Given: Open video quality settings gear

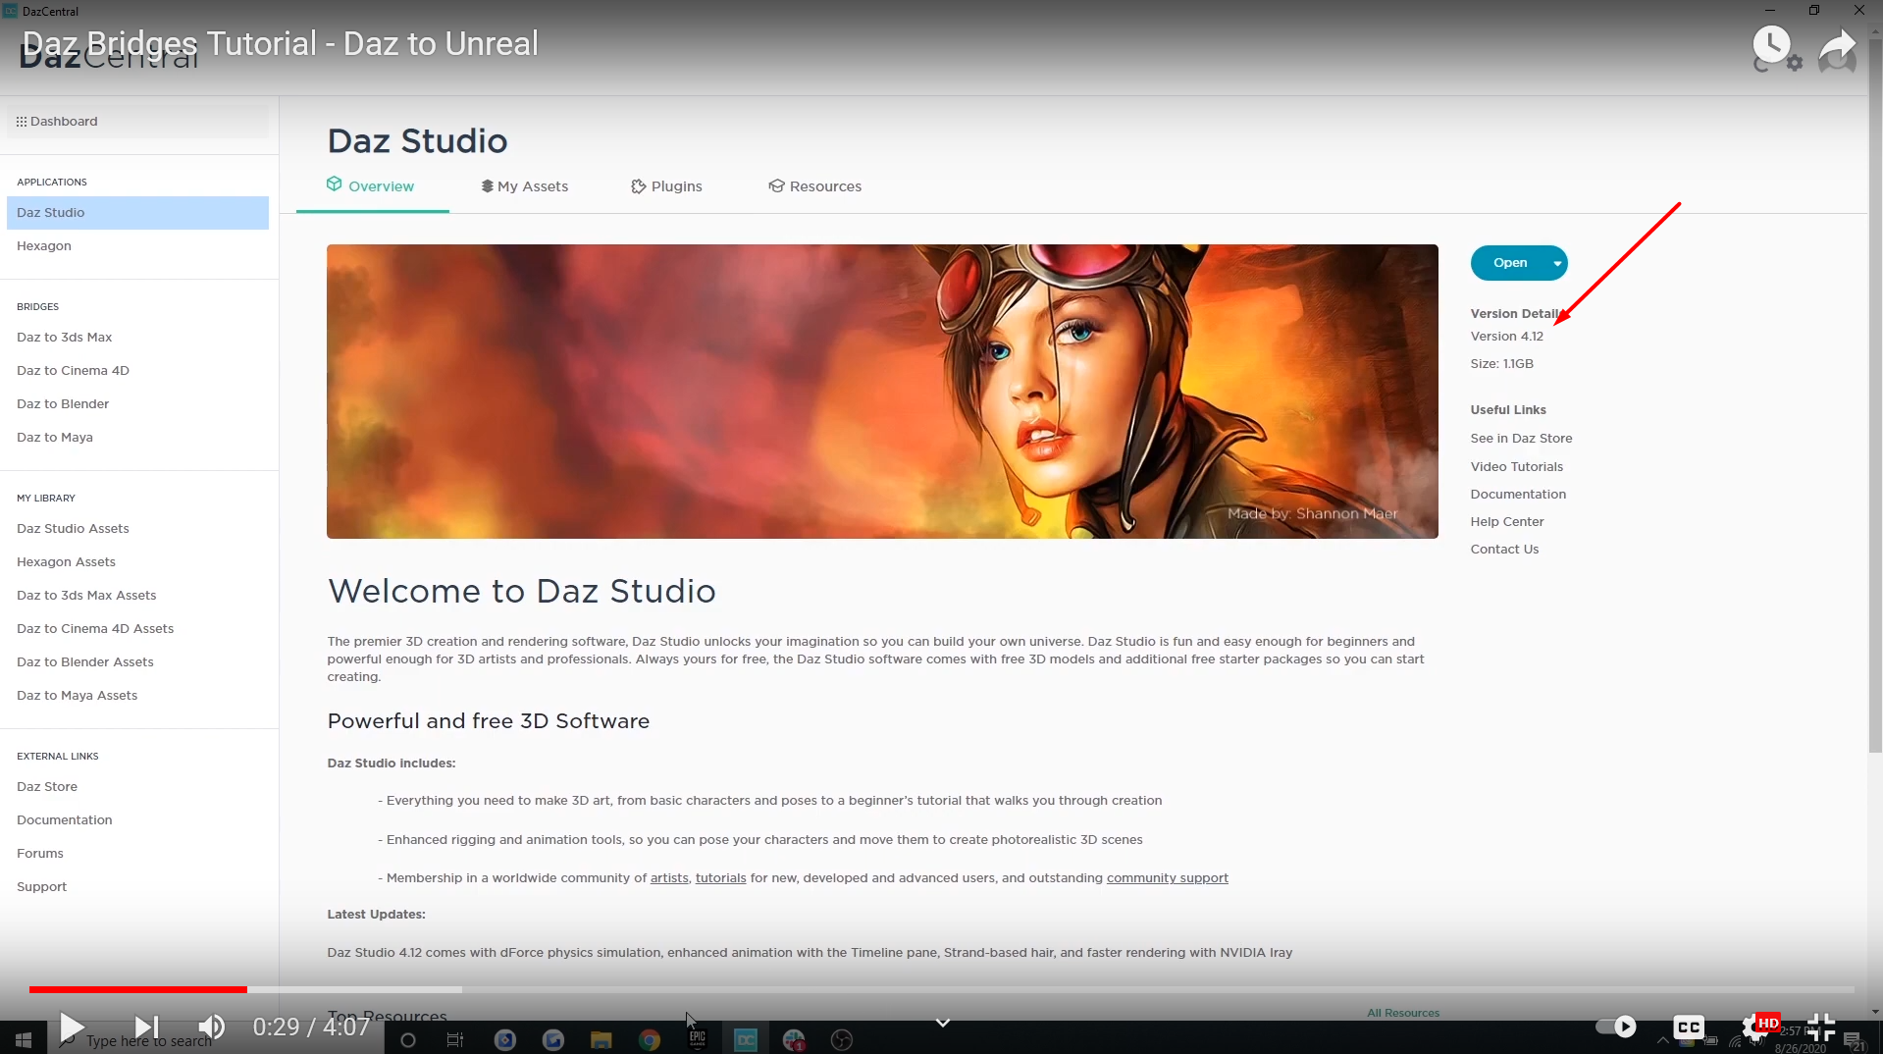Looking at the screenshot, I should pos(1754,1028).
